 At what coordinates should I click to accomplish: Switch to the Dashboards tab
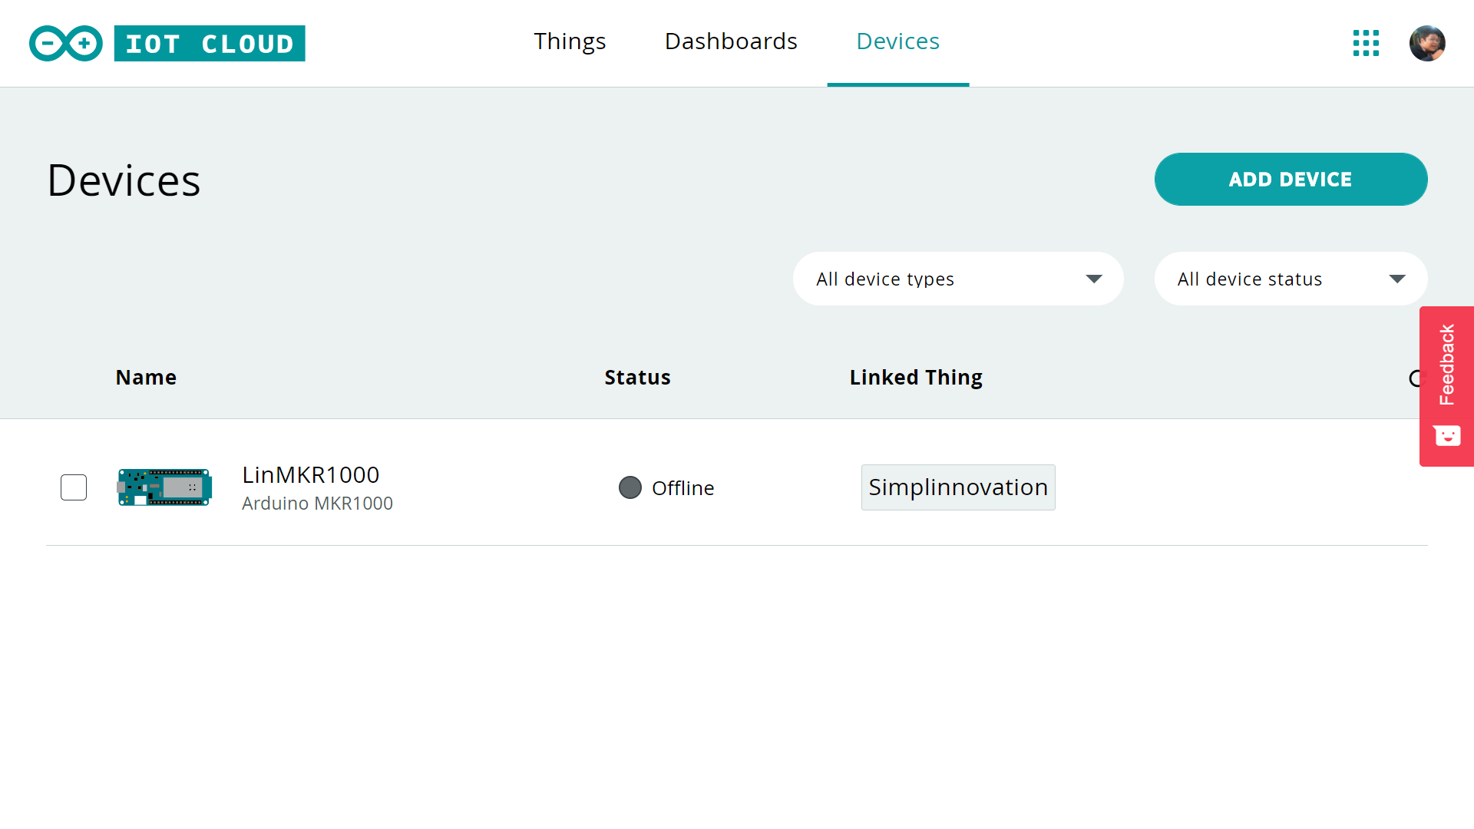731,41
